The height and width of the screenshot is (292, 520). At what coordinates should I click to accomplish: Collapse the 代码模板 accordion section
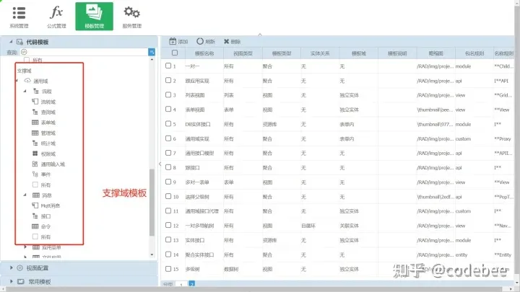(11, 42)
